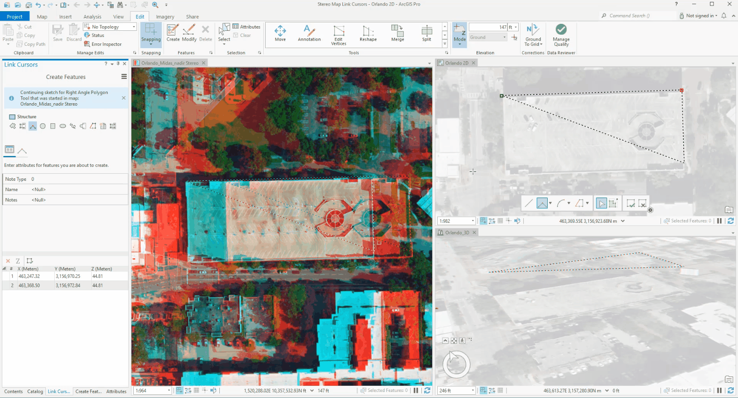The height and width of the screenshot is (398, 738).
Task: Pause drawing in the Orlando 2D map
Action: (x=719, y=221)
